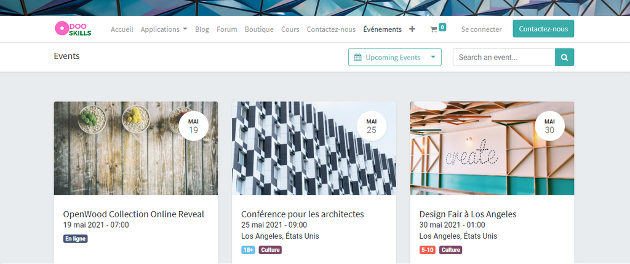The height and width of the screenshot is (264, 630).
Task: Click the 18+ tag badge
Action: [x=248, y=250]
